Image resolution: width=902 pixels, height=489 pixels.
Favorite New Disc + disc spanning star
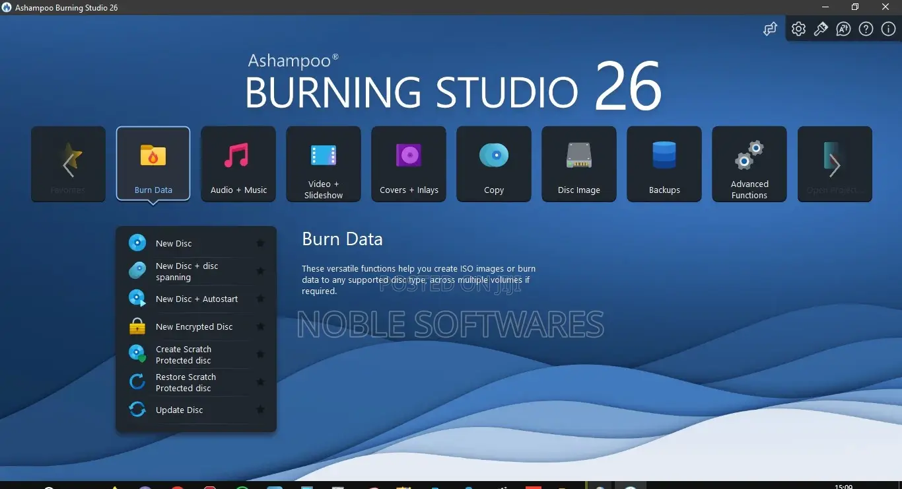[260, 271]
